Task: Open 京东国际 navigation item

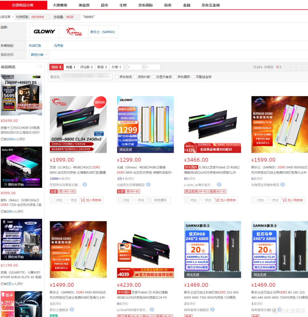Action: [145, 5]
